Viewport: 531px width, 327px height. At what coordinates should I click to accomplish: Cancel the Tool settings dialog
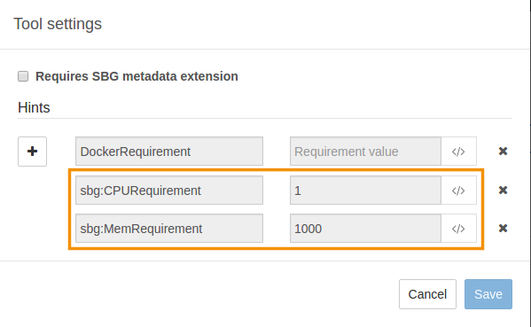pos(427,294)
